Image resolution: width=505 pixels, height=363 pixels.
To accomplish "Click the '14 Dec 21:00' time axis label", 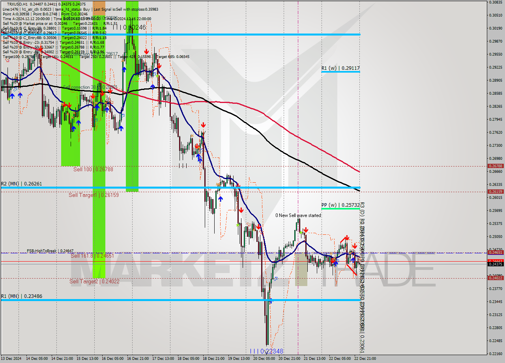I will pyautogui.click(x=62, y=359).
